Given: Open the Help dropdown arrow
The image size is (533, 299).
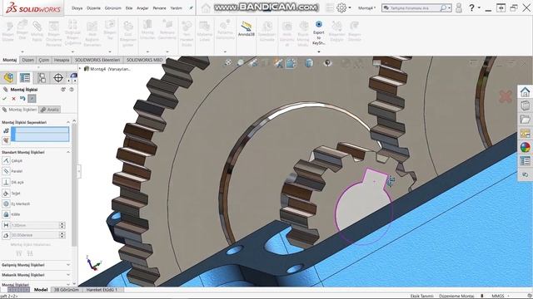Looking at the screenshot, I should coord(479,7).
